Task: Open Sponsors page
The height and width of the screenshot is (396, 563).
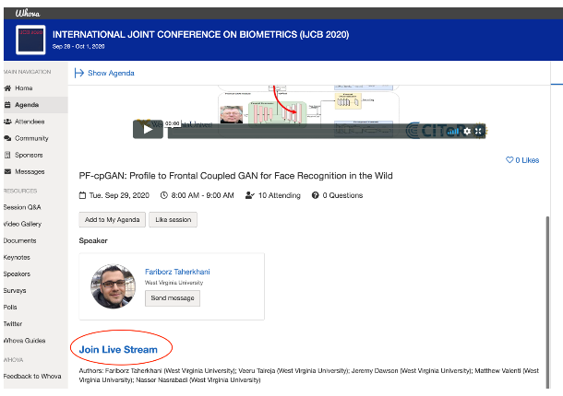Action: coord(29,155)
